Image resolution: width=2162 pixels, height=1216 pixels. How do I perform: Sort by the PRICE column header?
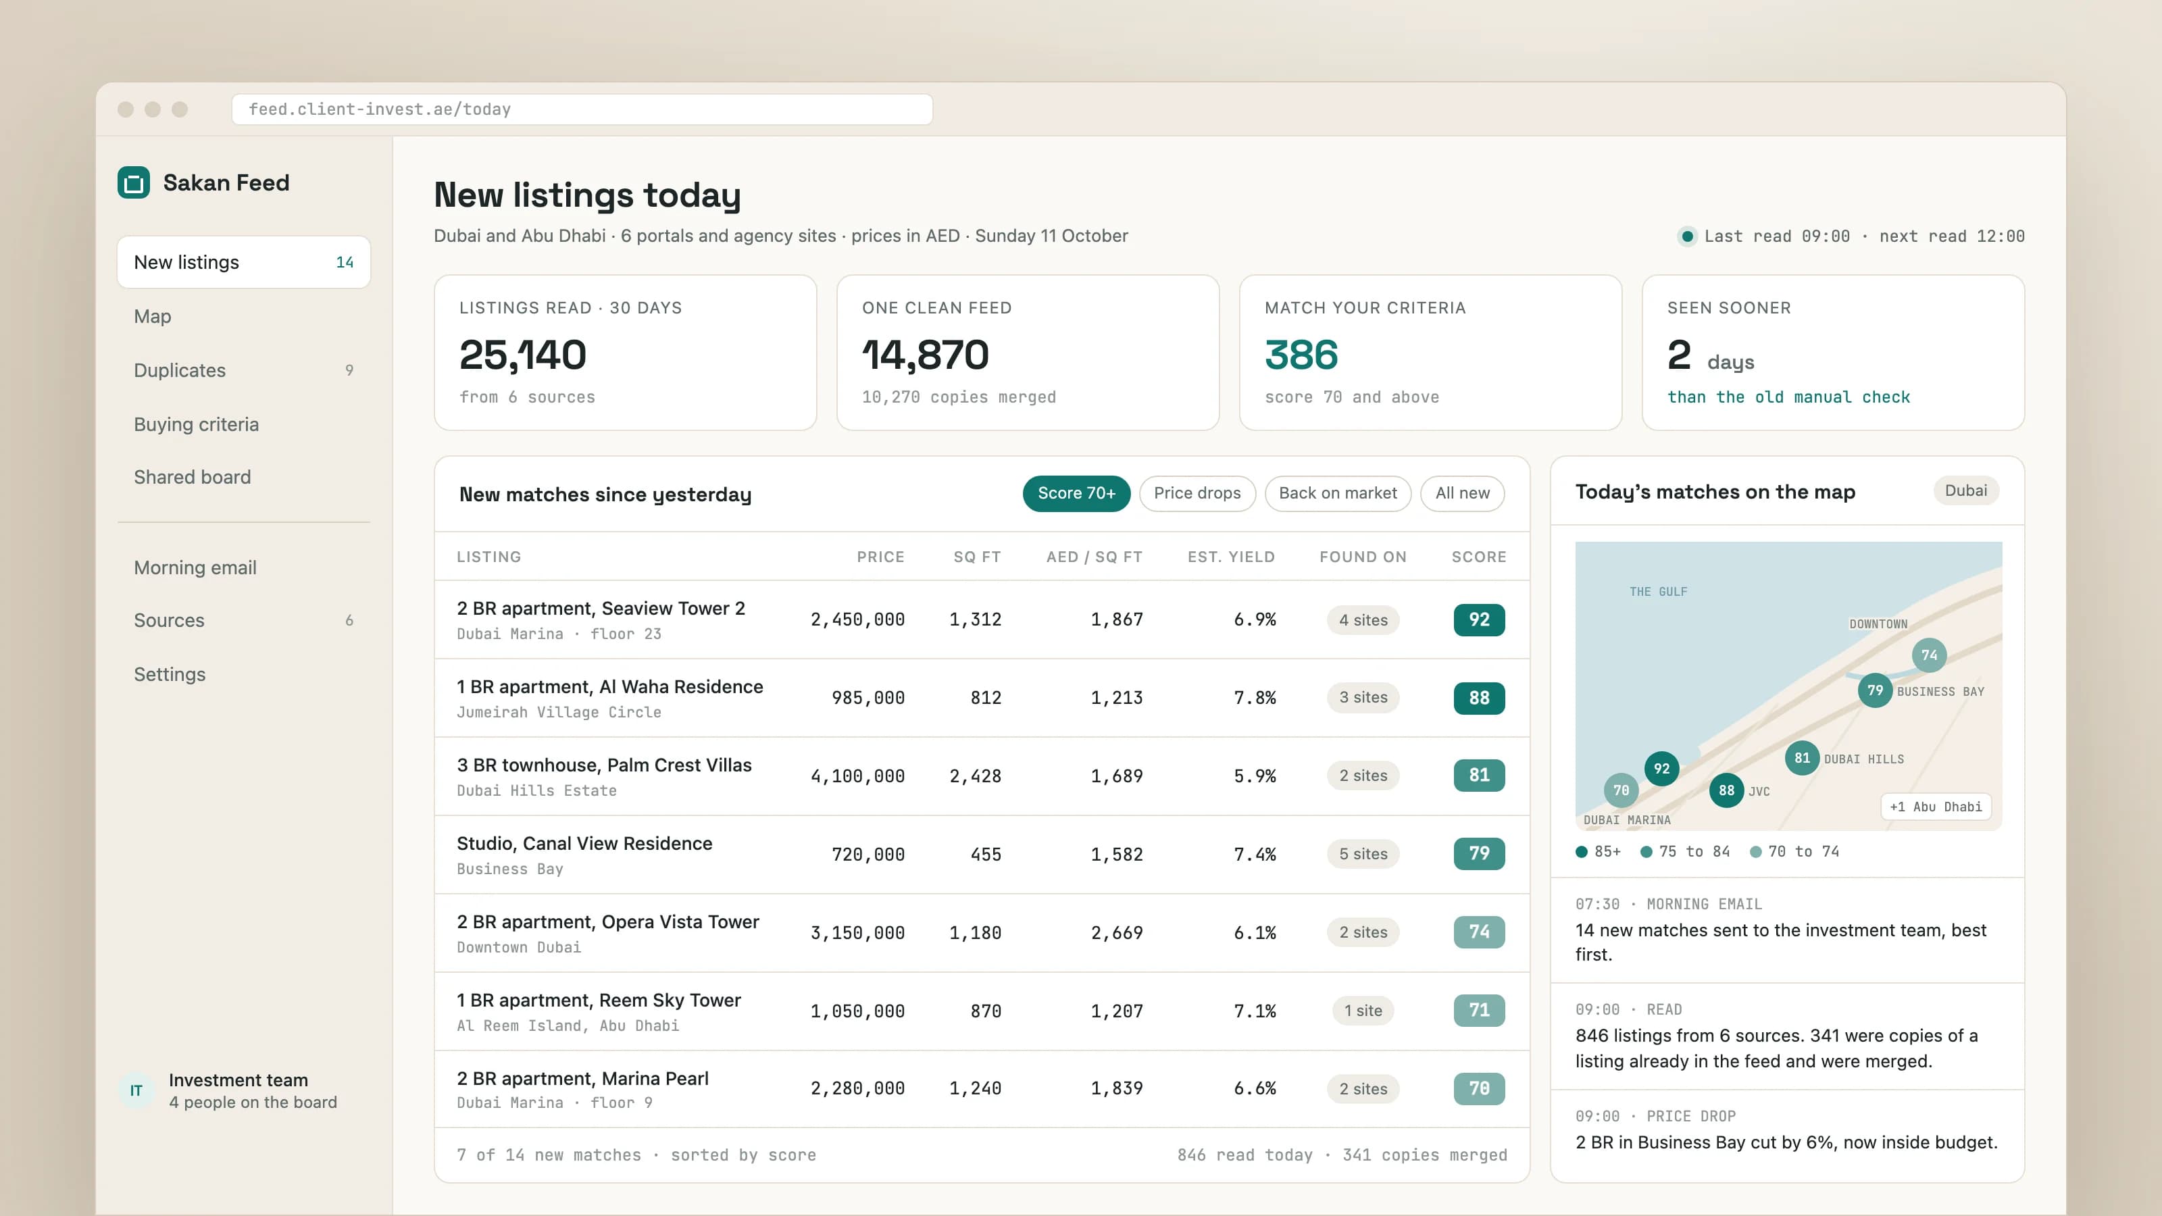(x=880, y=557)
